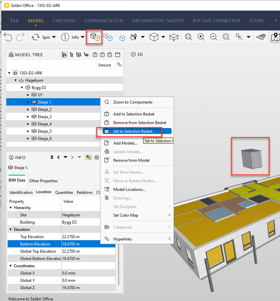Click the blue cube transparency icon
Viewport: 280px width, 301px height.
tap(107, 37)
